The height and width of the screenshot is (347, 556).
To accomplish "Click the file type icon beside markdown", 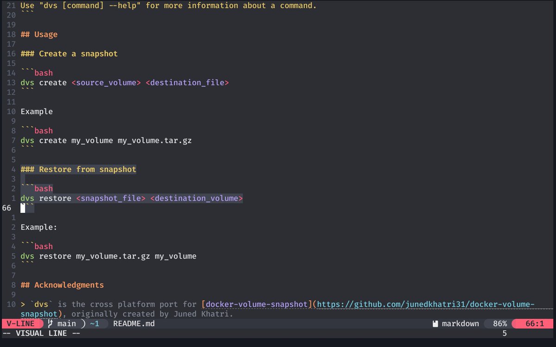I will point(435,324).
